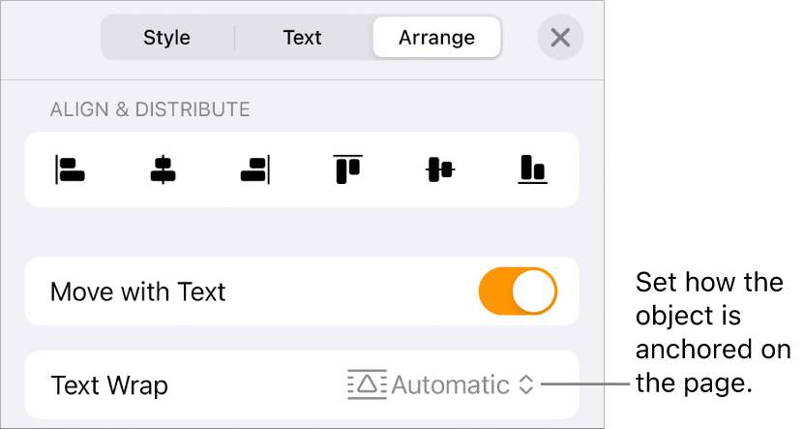
Task: Click the Move with Text label
Action: 137,291
